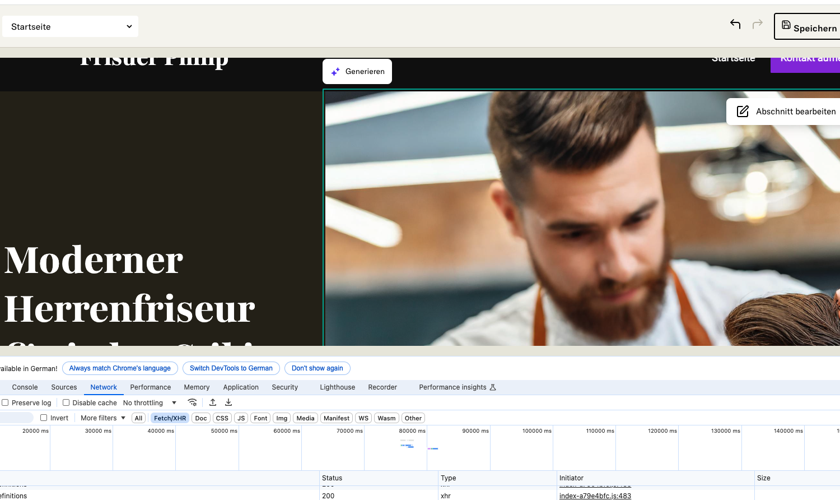This screenshot has height=500, width=840.
Task: Click the pencil icon in Abschnitt bearbeiten
Action: (x=743, y=112)
